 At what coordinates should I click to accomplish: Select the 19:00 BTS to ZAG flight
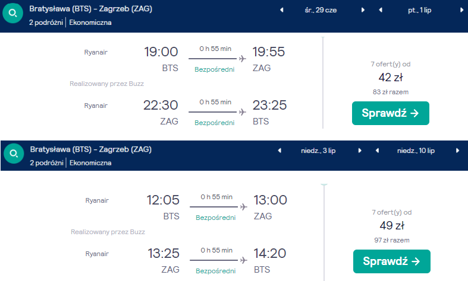[x=184, y=59]
